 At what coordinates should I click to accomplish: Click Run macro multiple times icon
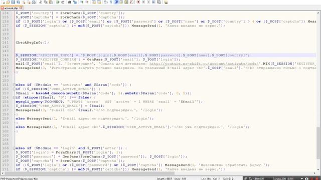(x=153, y=2)
